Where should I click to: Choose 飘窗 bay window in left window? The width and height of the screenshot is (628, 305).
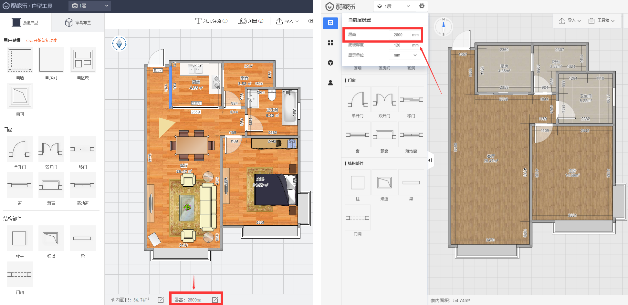coord(51,185)
